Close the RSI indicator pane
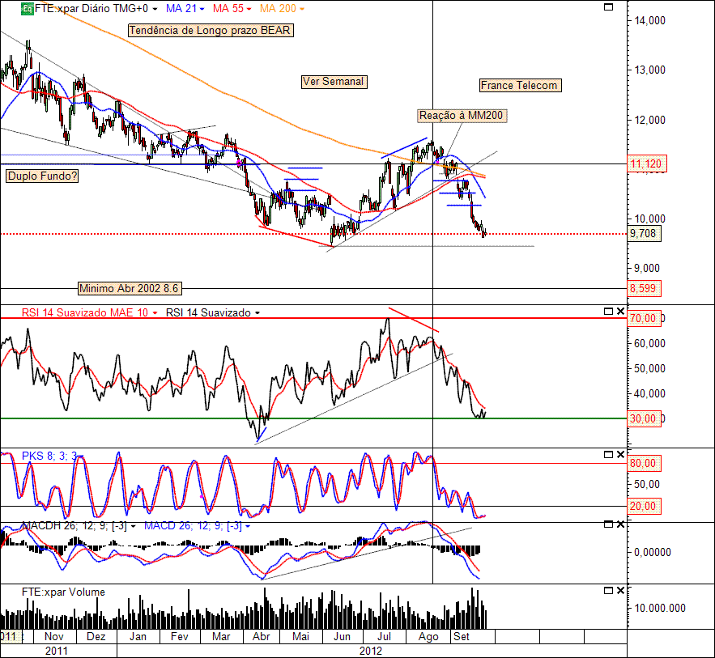Viewport: 715px width, 658px height. click(620, 312)
